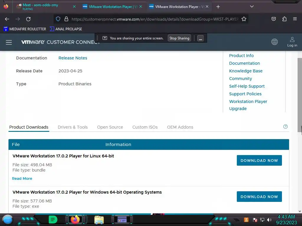Open the Windows Start orb
The width and height of the screenshot is (302, 226).
point(8,220)
